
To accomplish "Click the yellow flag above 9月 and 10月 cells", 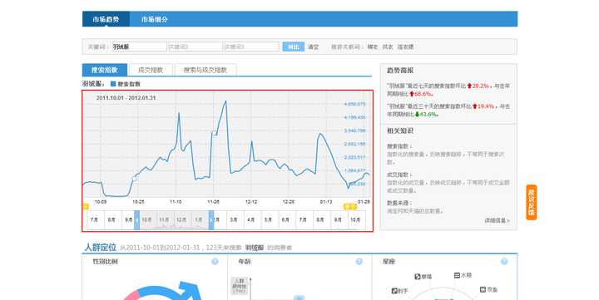I will (x=350, y=206).
